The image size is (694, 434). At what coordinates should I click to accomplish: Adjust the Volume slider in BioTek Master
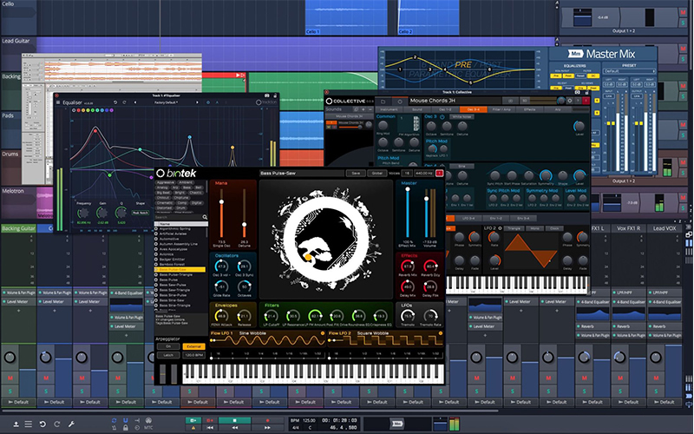[427, 214]
